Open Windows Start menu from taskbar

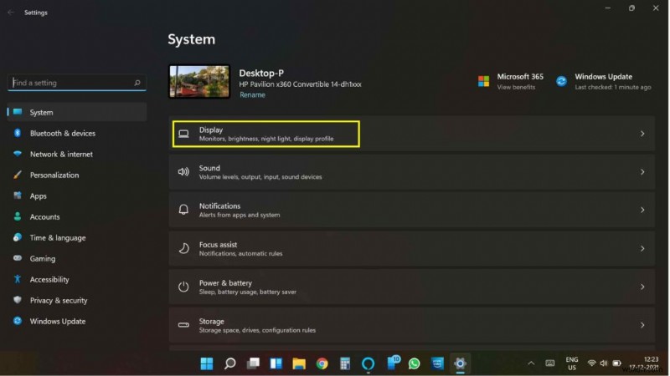coord(207,363)
